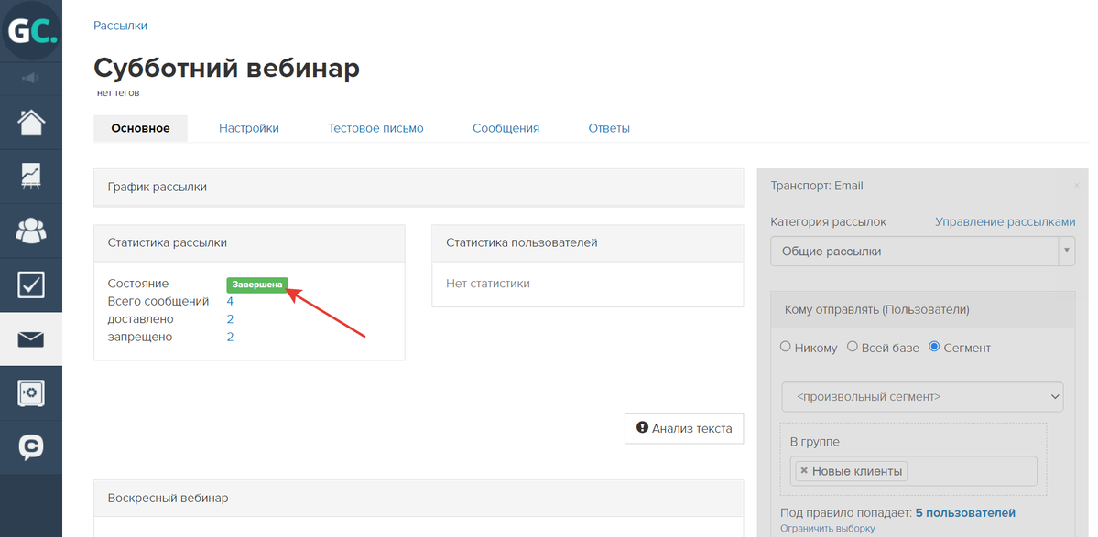Expand the График рассылки panel

419,187
